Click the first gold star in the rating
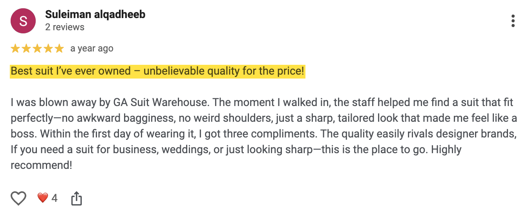The height and width of the screenshot is (216, 530). click(15, 49)
